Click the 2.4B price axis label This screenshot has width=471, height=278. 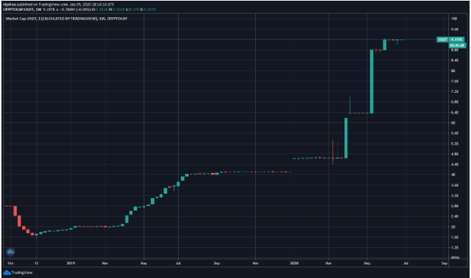tap(455, 217)
